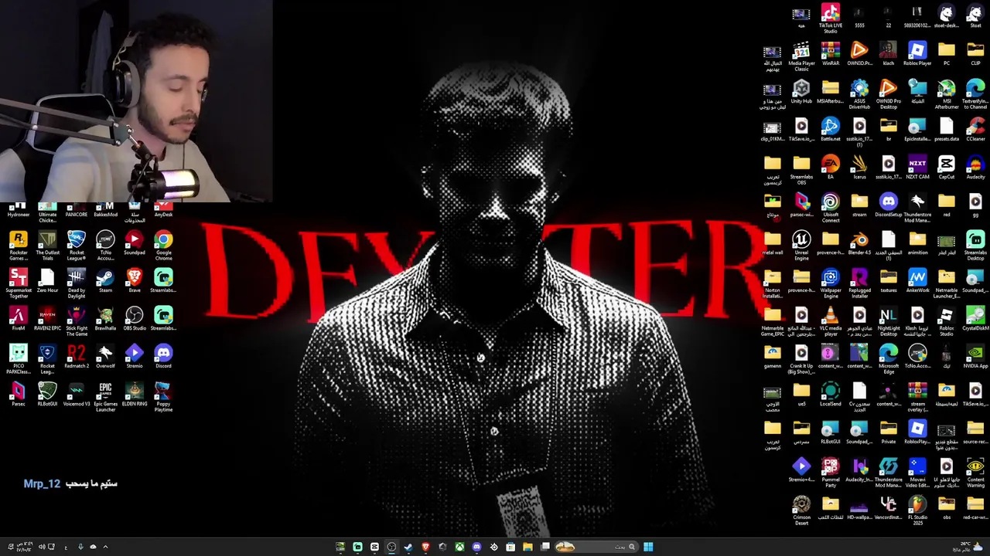
Task: Open ELDEN RING shortcut
Action: [x=135, y=394]
